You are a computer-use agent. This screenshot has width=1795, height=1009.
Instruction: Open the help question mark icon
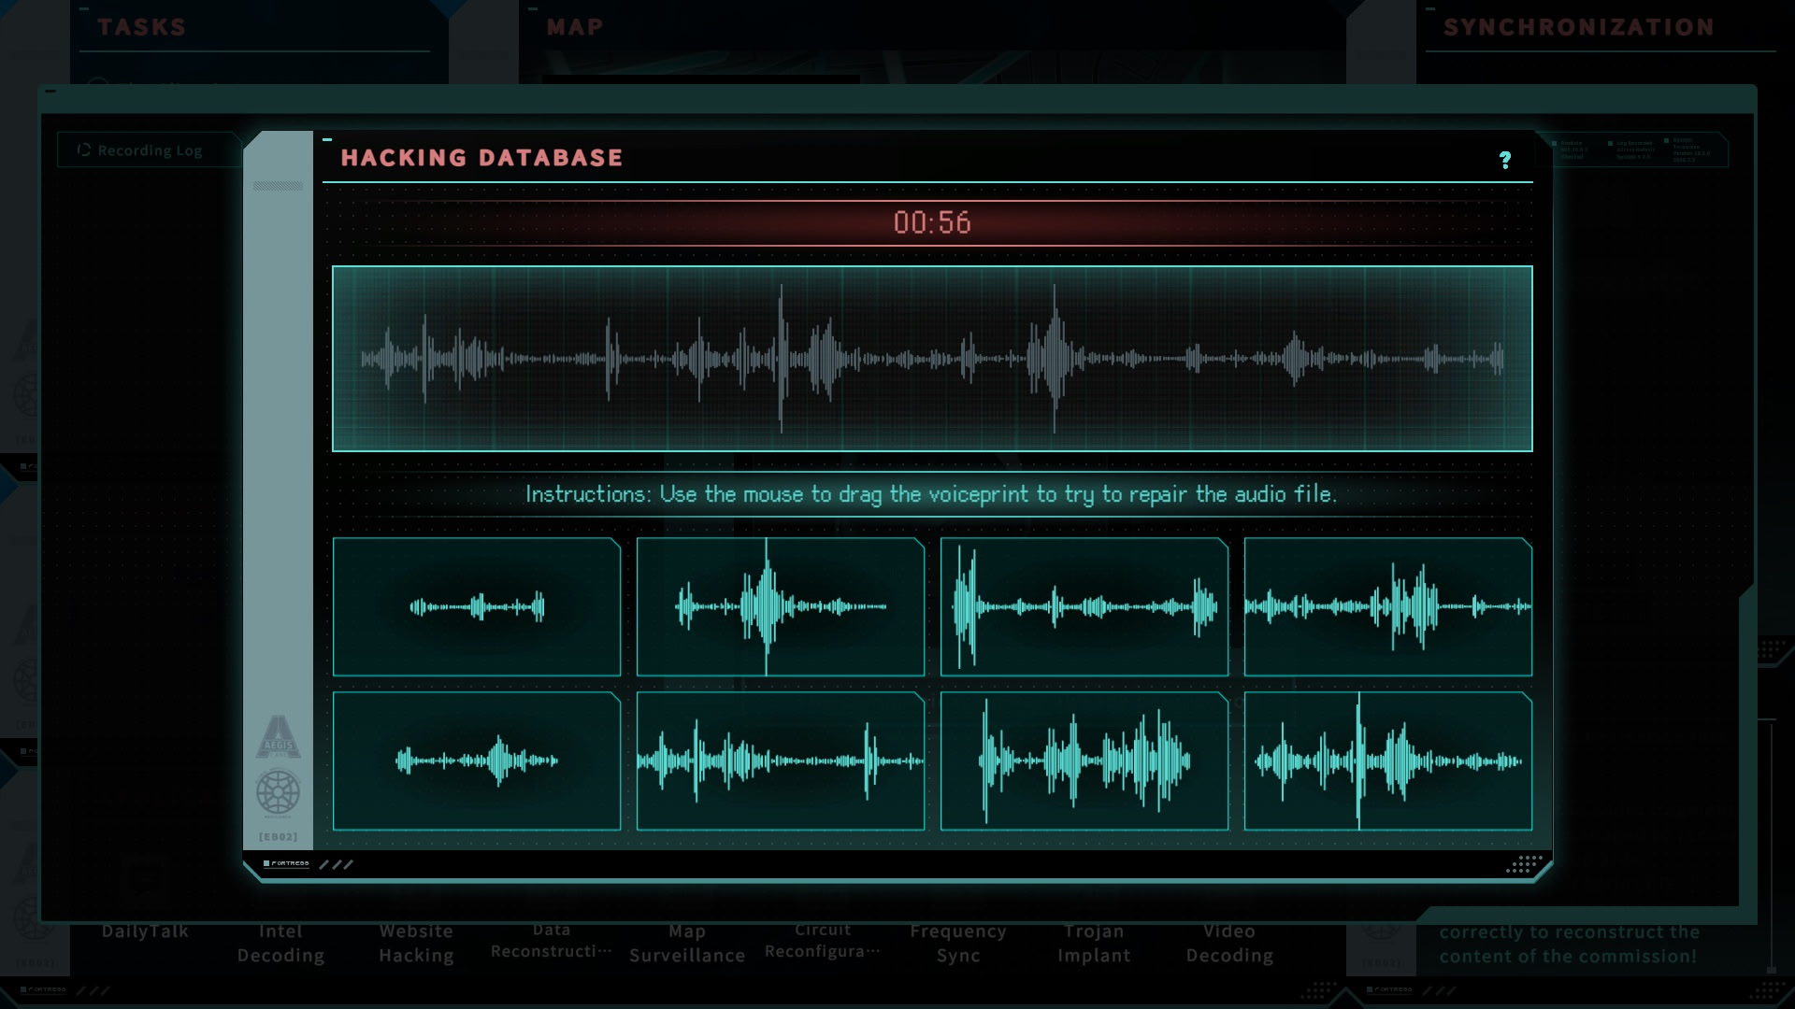tap(1504, 160)
